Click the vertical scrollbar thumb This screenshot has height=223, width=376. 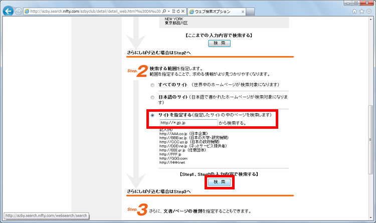[371, 139]
